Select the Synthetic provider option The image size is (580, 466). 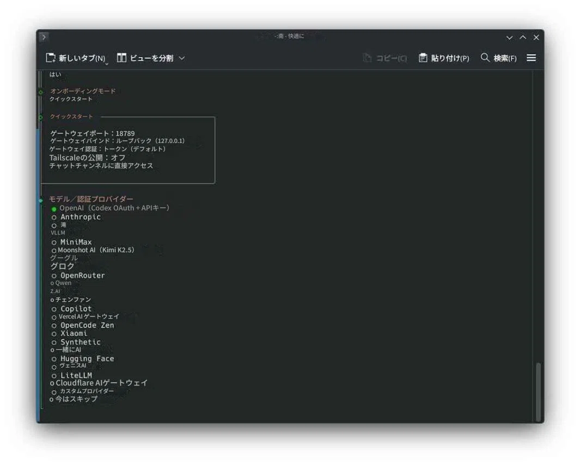pos(76,343)
